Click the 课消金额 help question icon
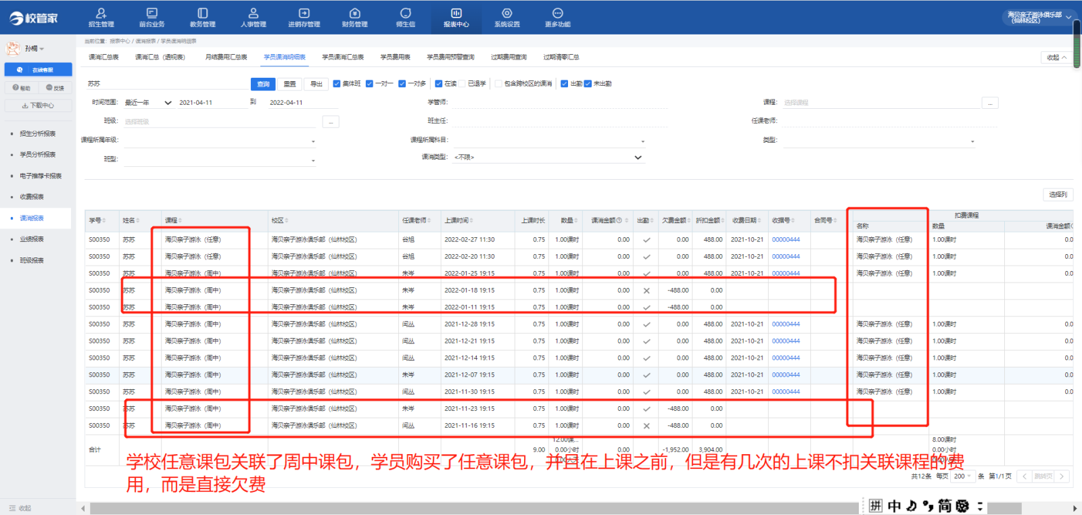The image size is (1082, 515). 619,220
